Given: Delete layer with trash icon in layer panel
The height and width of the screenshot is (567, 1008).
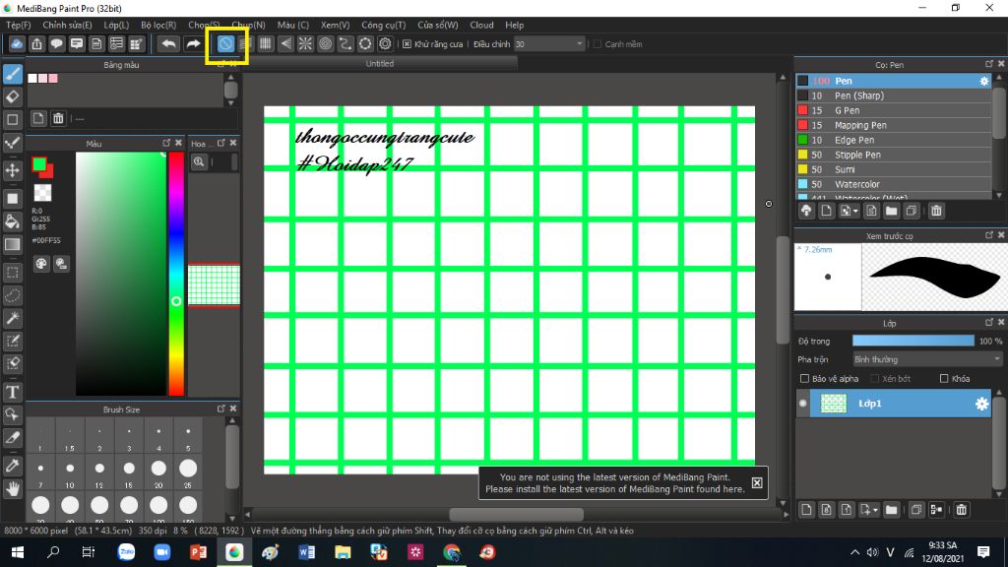Looking at the screenshot, I should pyautogui.click(x=961, y=510).
